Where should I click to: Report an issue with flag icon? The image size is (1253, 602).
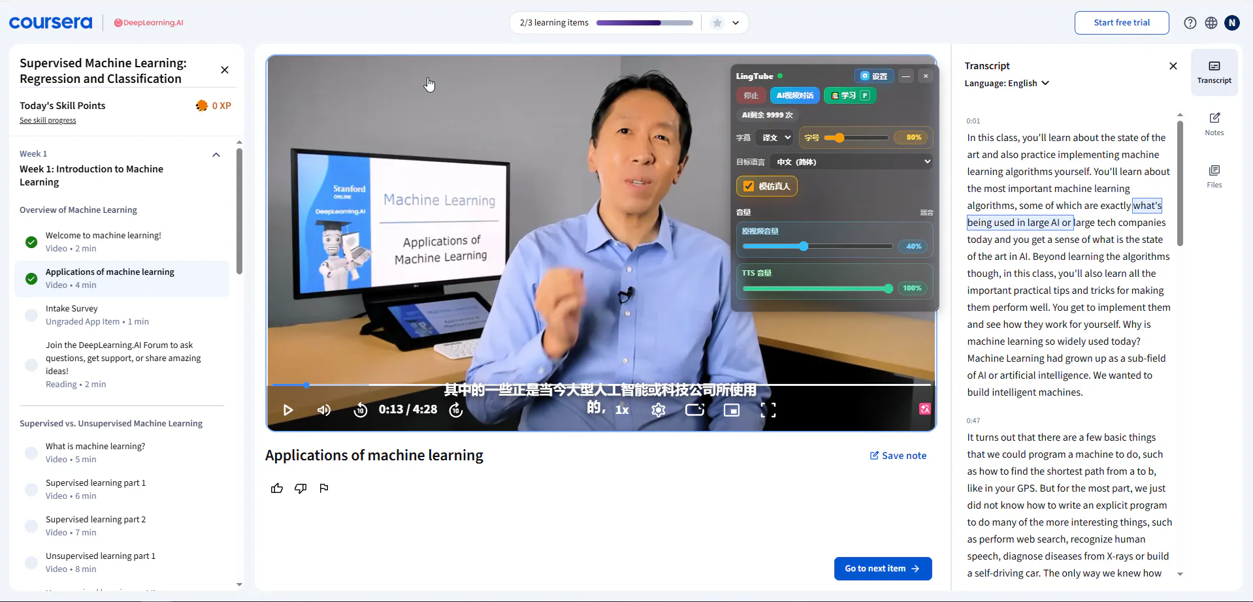[324, 488]
